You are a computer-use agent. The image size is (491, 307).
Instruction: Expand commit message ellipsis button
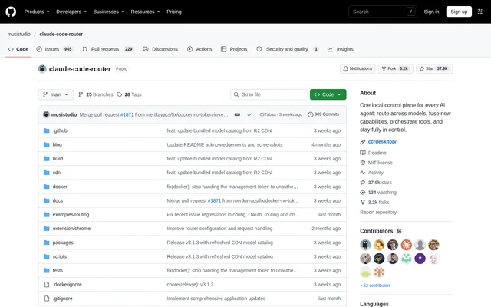[237, 114]
